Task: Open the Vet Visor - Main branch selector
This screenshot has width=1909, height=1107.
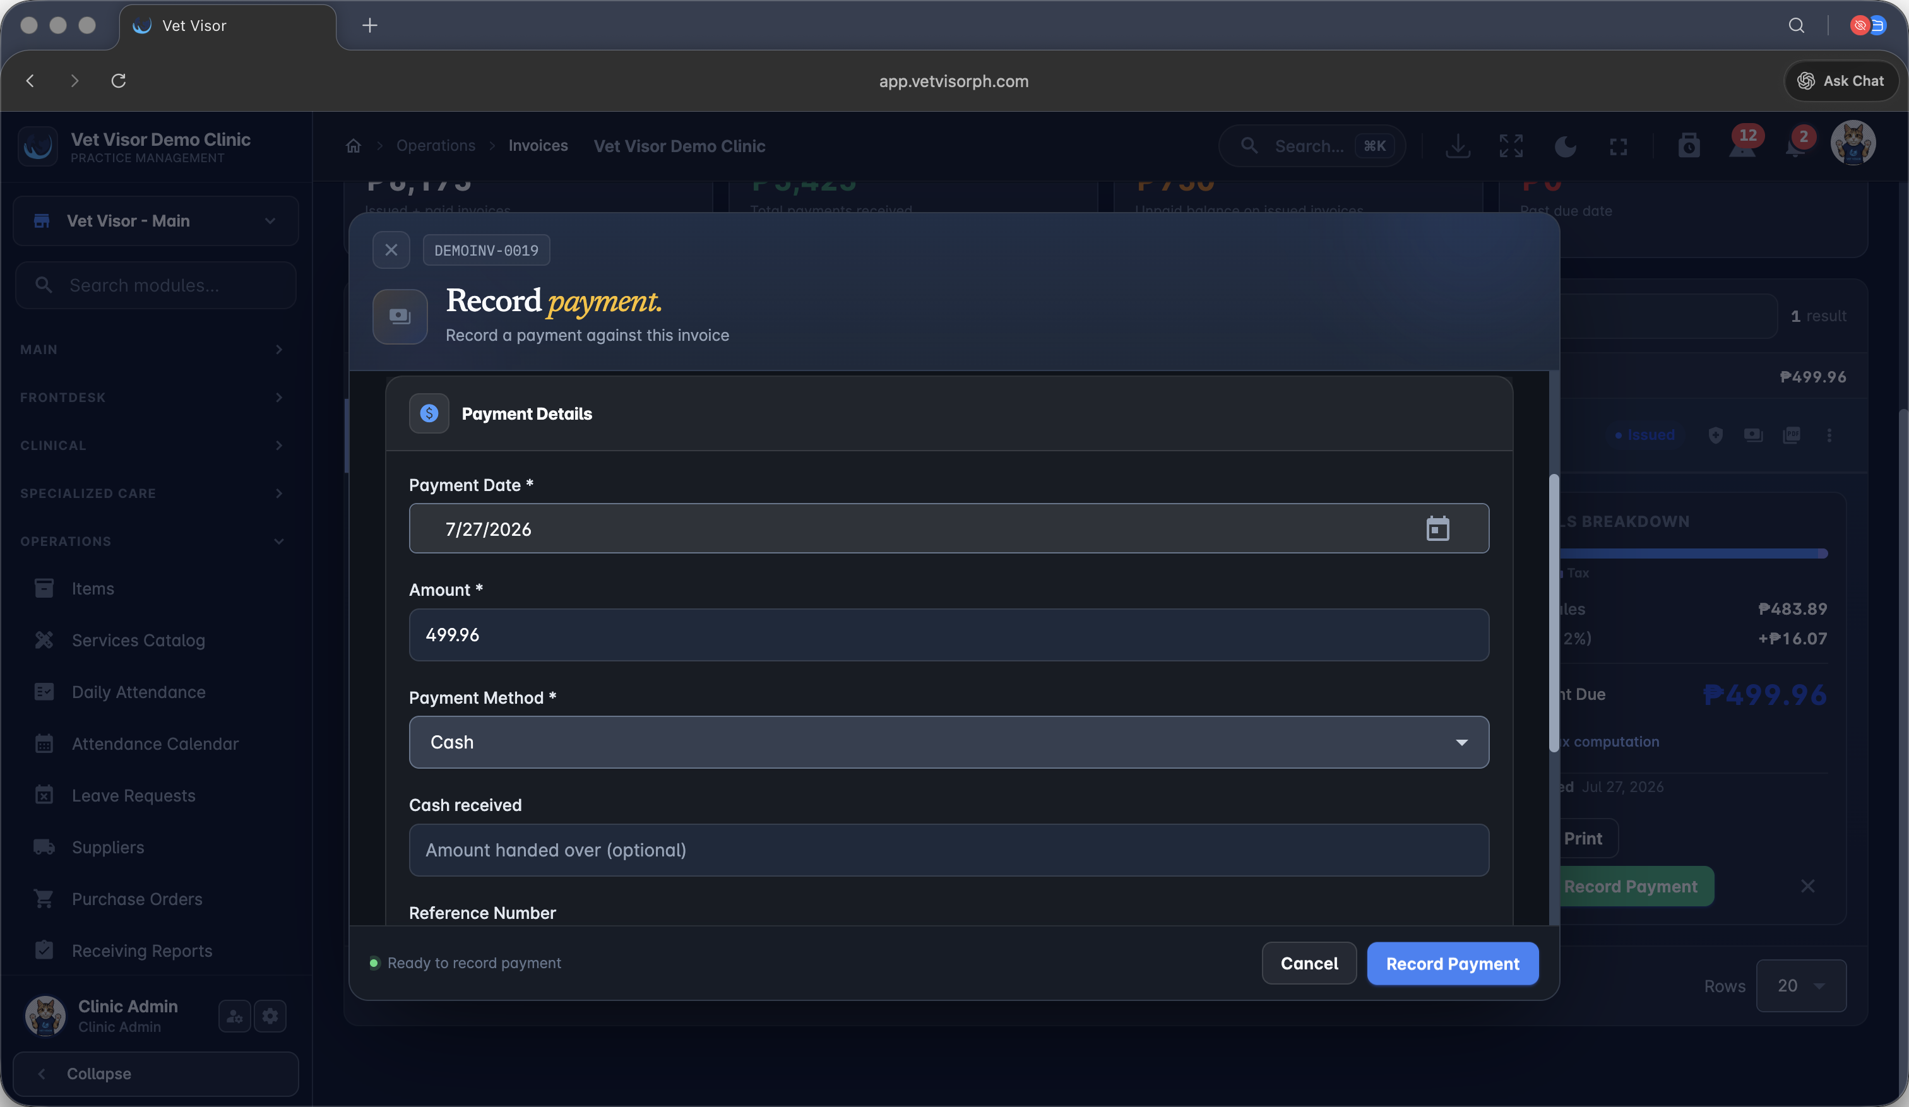Action: pos(156,221)
